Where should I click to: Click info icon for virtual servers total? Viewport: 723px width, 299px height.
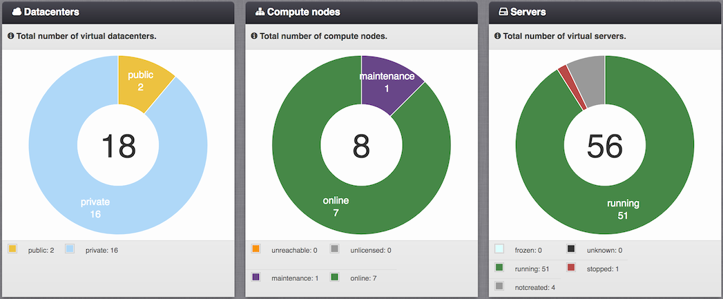(497, 36)
